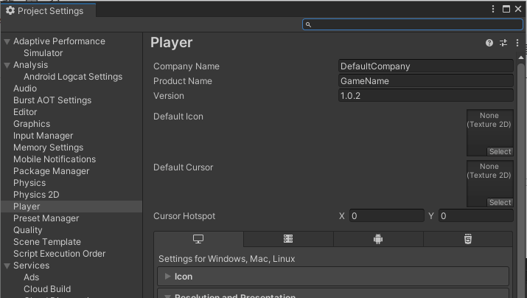The image size is (527, 298).
Task: Switch to Windows, Mac, Linux platform tab
Action: coord(198,239)
